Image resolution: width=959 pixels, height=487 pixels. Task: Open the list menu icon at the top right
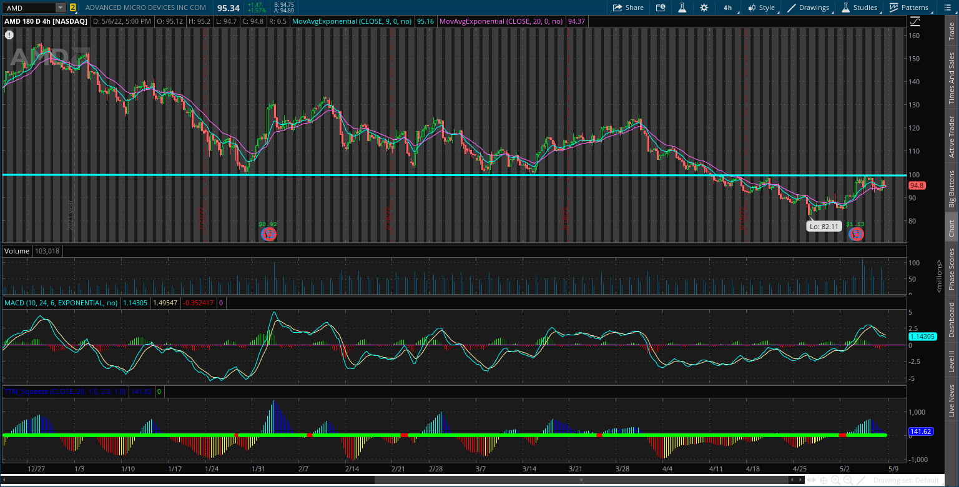tap(947, 7)
